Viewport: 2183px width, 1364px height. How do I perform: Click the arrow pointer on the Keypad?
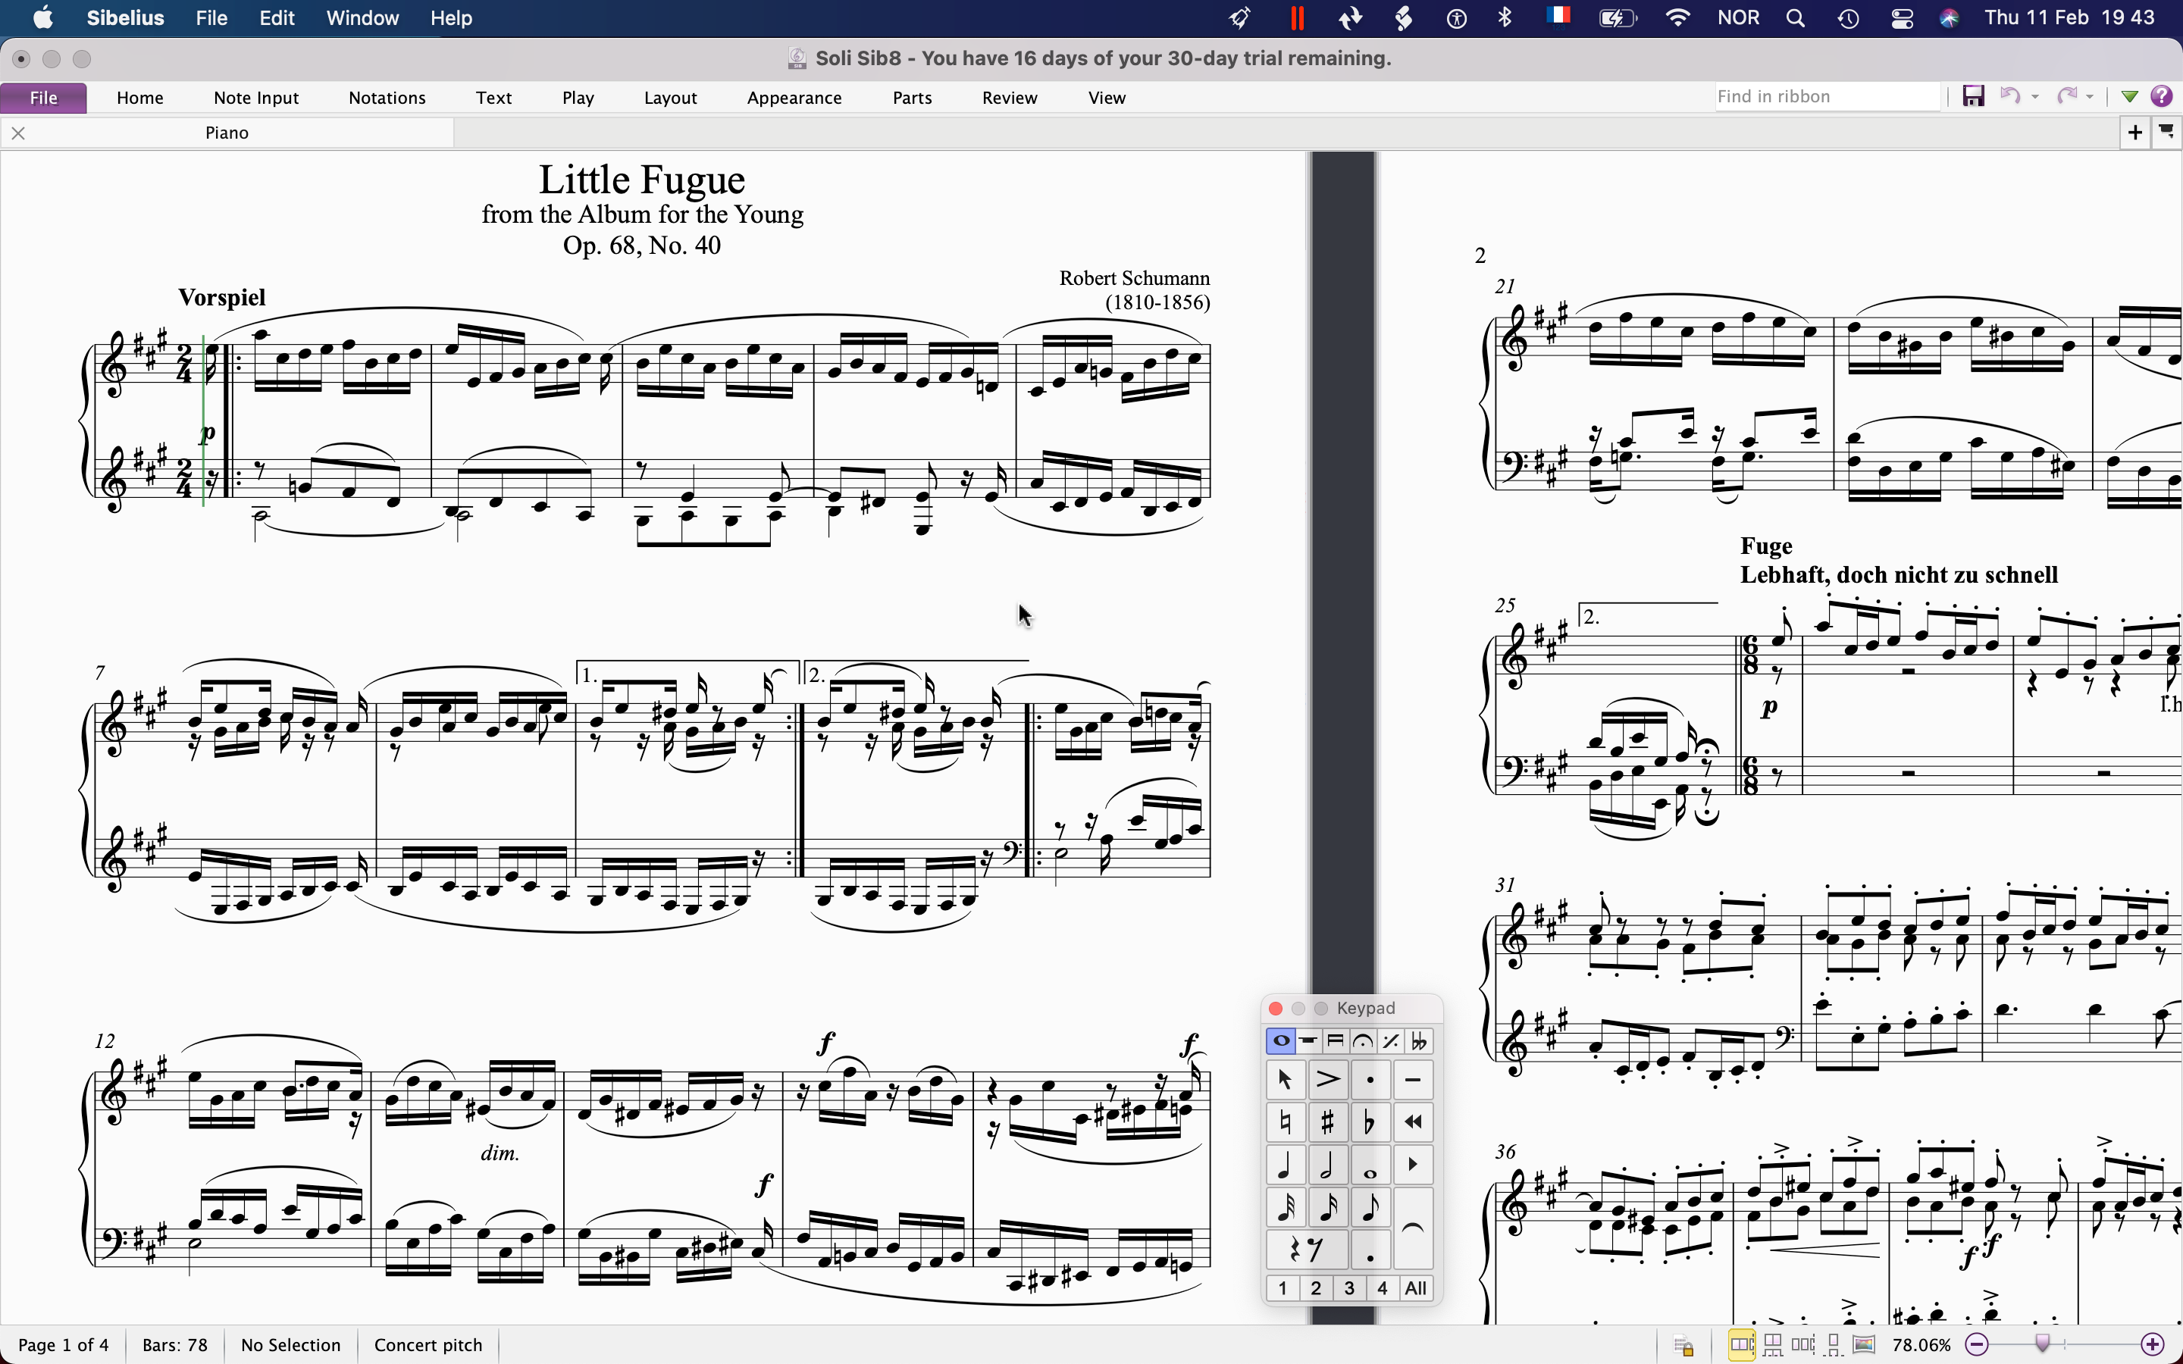(x=1286, y=1079)
